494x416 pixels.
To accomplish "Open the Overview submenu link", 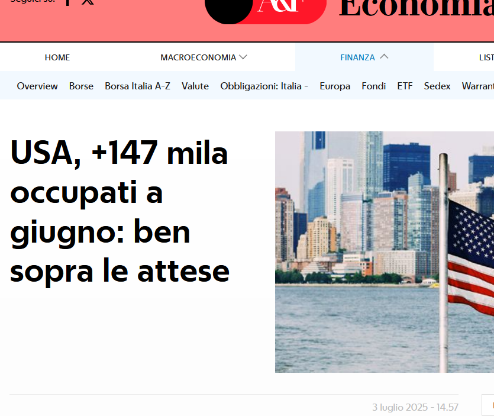I will pyautogui.click(x=37, y=86).
